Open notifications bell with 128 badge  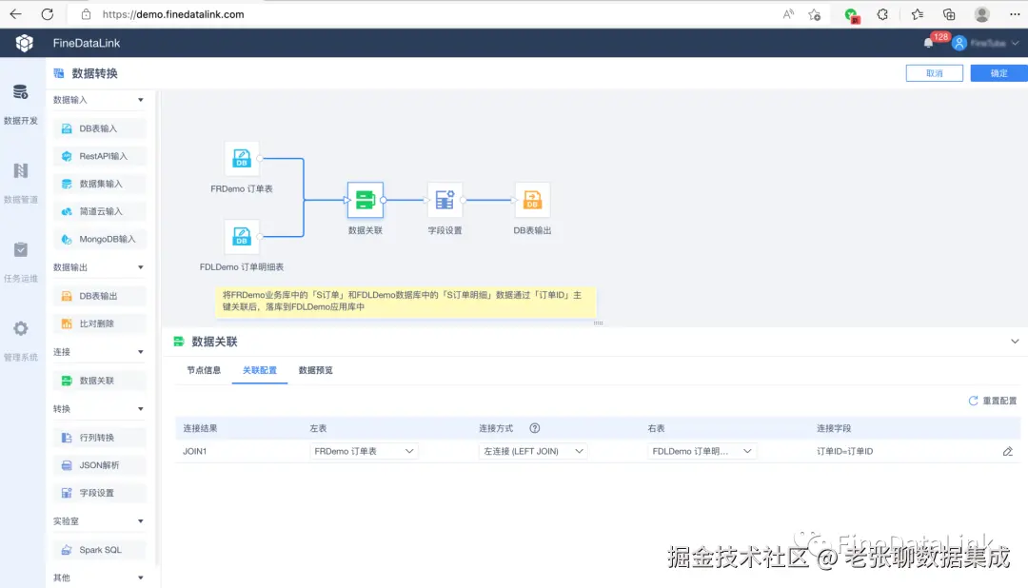point(928,43)
